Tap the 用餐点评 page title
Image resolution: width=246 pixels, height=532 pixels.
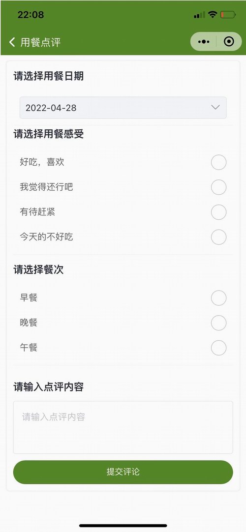coord(40,42)
